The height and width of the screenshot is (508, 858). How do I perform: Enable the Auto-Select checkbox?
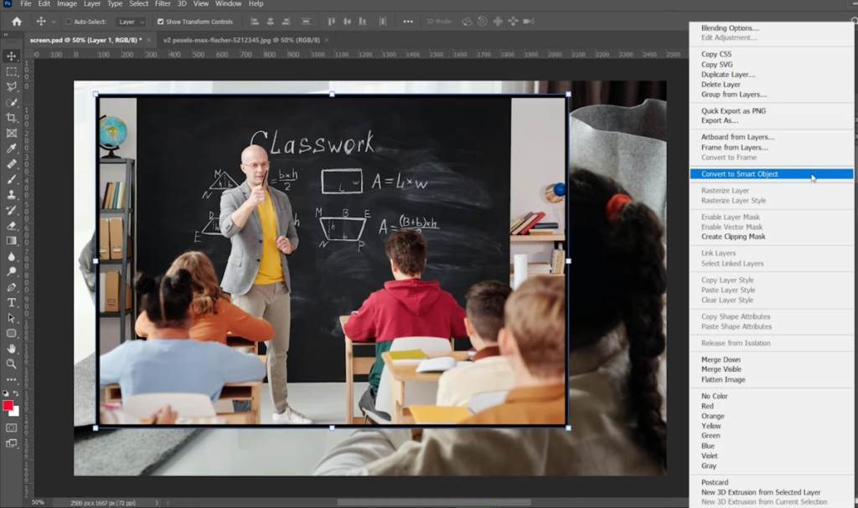(68, 21)
